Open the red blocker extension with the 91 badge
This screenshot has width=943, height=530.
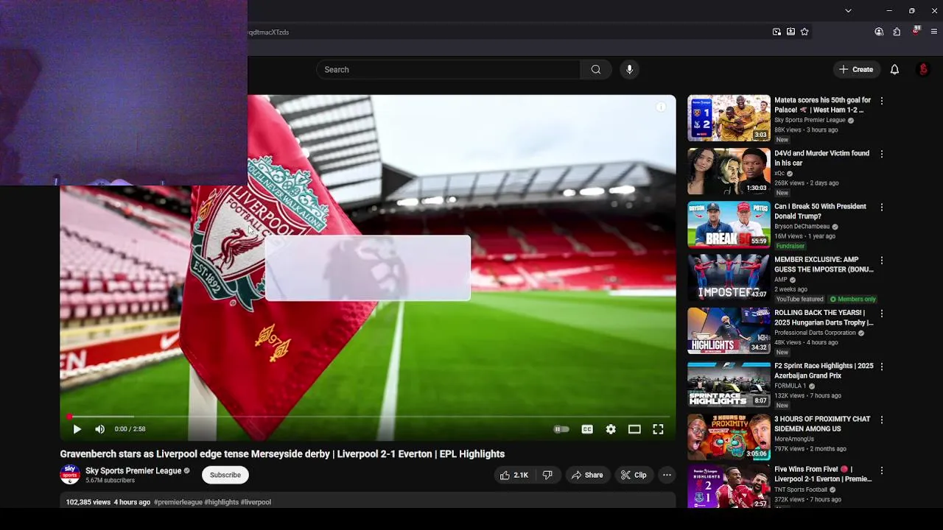click(916, 31)
